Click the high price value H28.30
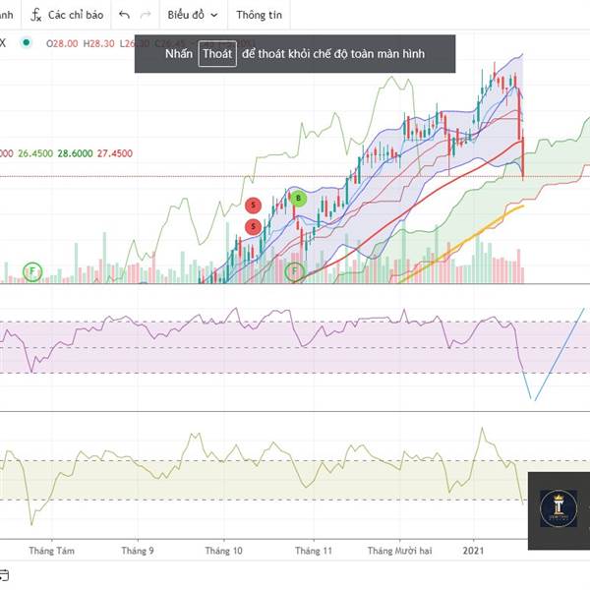 pyautogui.click(x=98, y=43)
